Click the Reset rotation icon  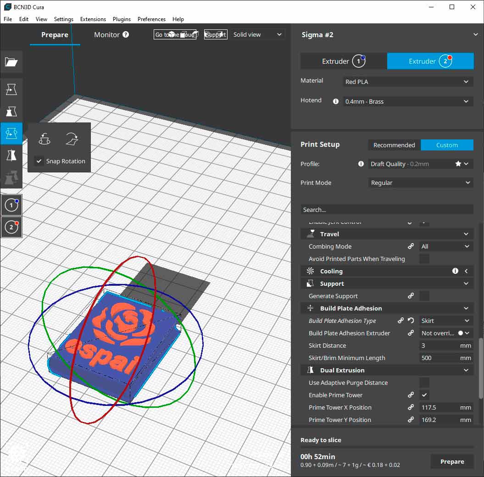[x=45, y=139]
